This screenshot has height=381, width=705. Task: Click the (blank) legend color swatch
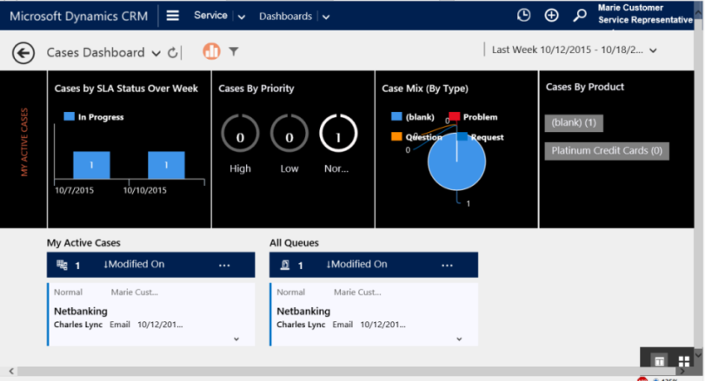(x=396, y=116)
